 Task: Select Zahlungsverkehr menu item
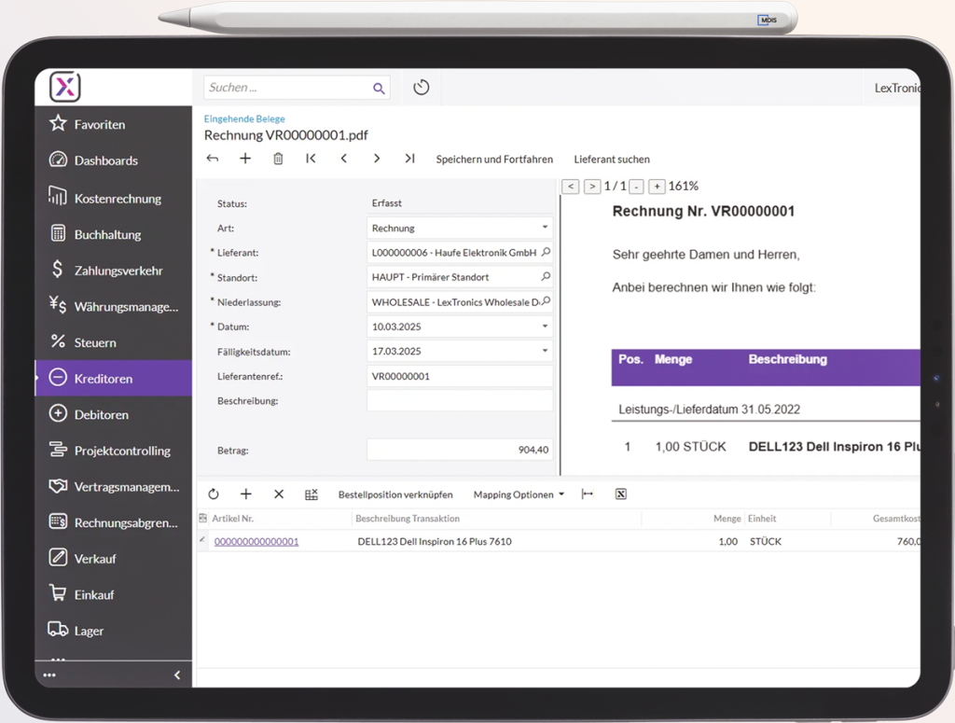pos(118,271)
